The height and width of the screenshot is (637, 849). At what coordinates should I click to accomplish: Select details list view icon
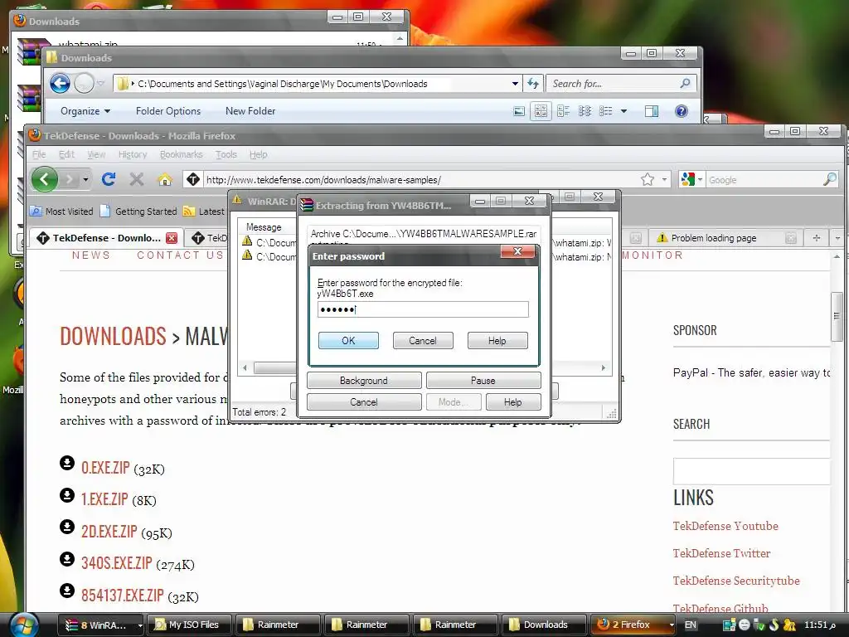[606, 111]
